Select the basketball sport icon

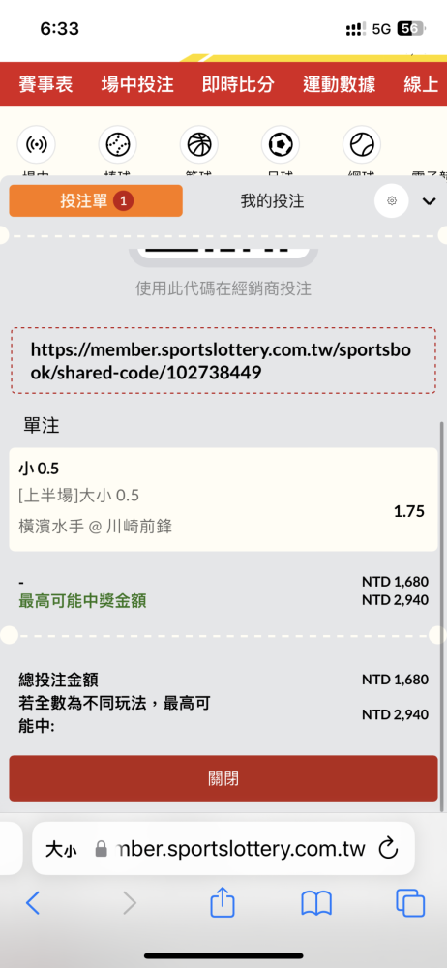(x=198, y=144)
